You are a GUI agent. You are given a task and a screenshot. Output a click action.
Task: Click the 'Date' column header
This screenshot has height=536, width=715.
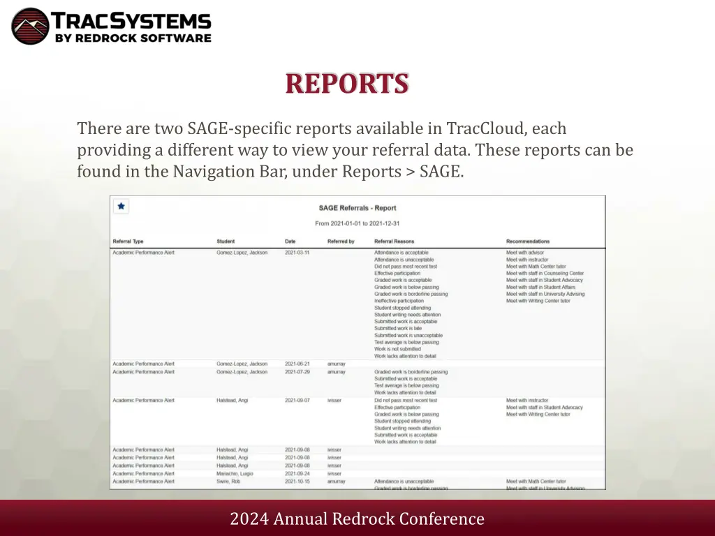coord(290,241)
